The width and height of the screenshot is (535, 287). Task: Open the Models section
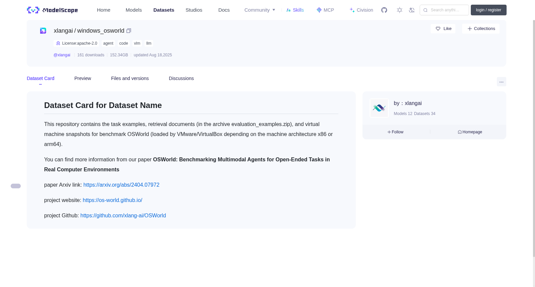[134, 10]
